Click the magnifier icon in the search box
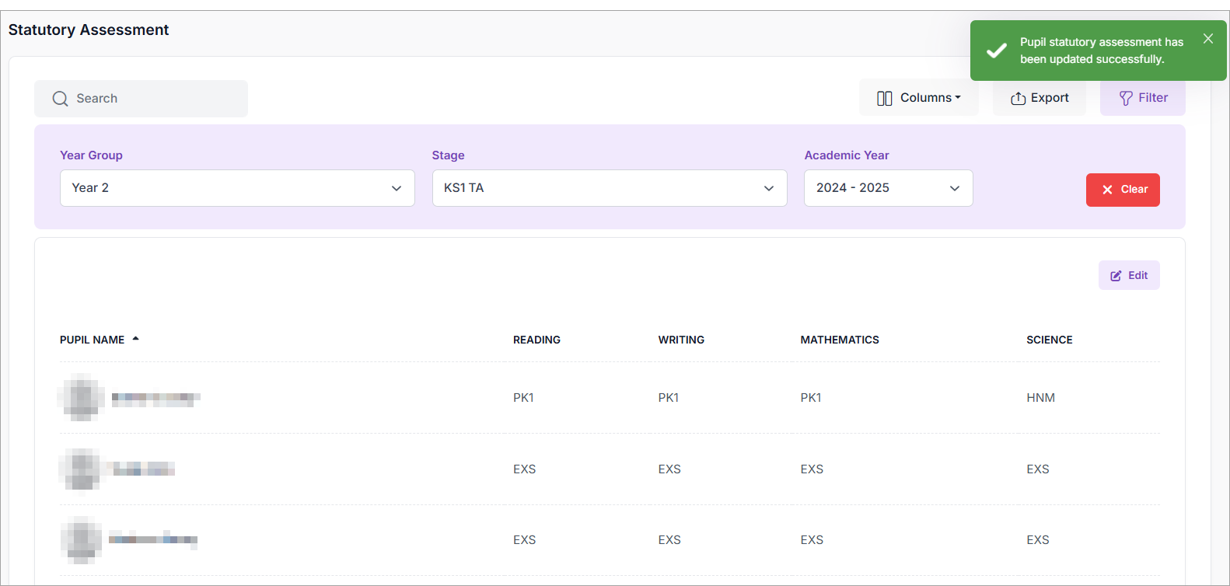The height and width of the screenshot is (586, 1230). tap(60, 99)
